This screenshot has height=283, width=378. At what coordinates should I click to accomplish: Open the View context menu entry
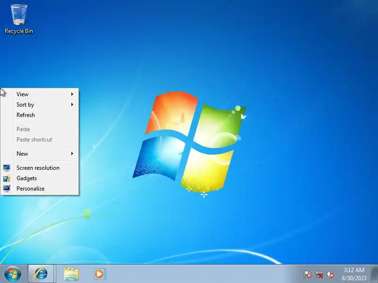click(39, 94)
